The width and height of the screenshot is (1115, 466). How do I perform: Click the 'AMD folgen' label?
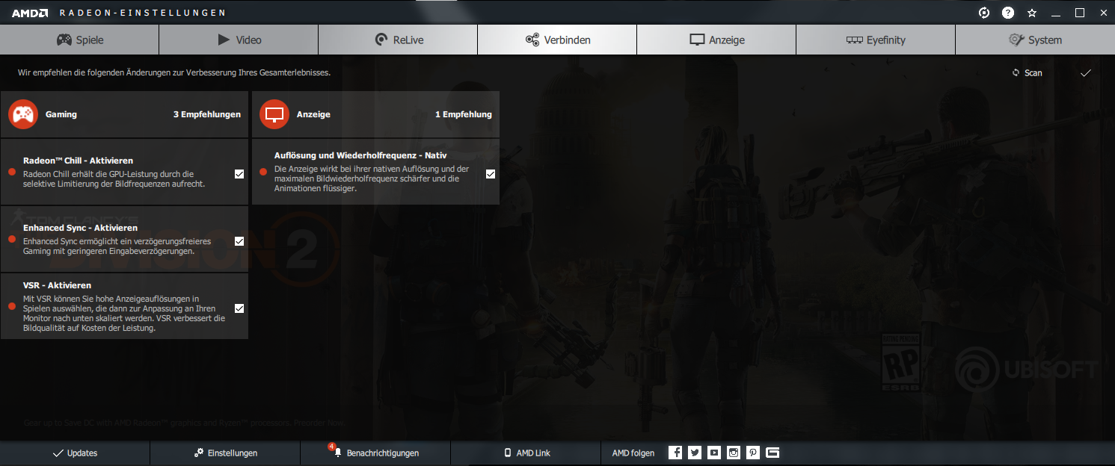(633, 453)
